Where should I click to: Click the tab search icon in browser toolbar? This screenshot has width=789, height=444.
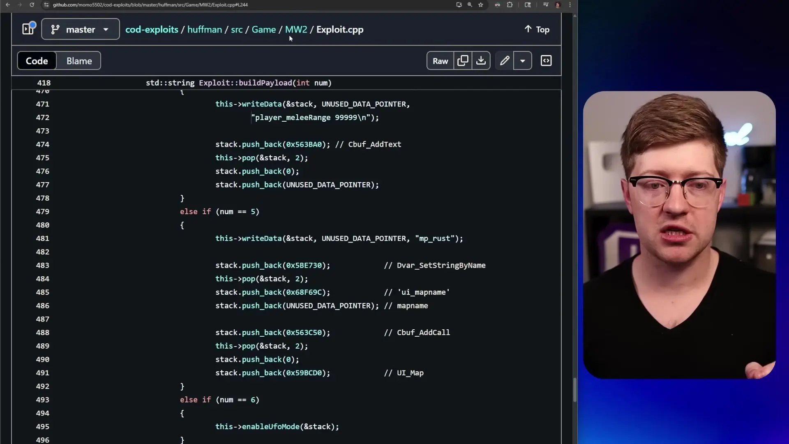coord(528,5)
